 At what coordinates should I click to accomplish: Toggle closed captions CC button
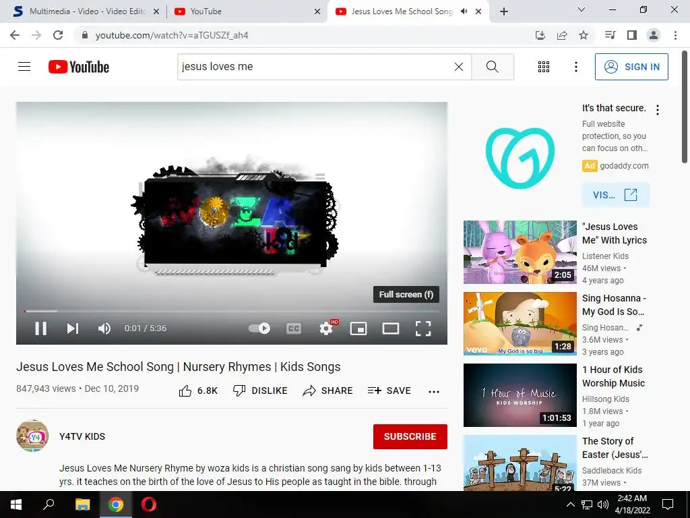click(294, 328)
